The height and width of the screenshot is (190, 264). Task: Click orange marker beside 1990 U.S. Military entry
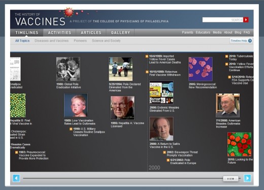point(71,129)
